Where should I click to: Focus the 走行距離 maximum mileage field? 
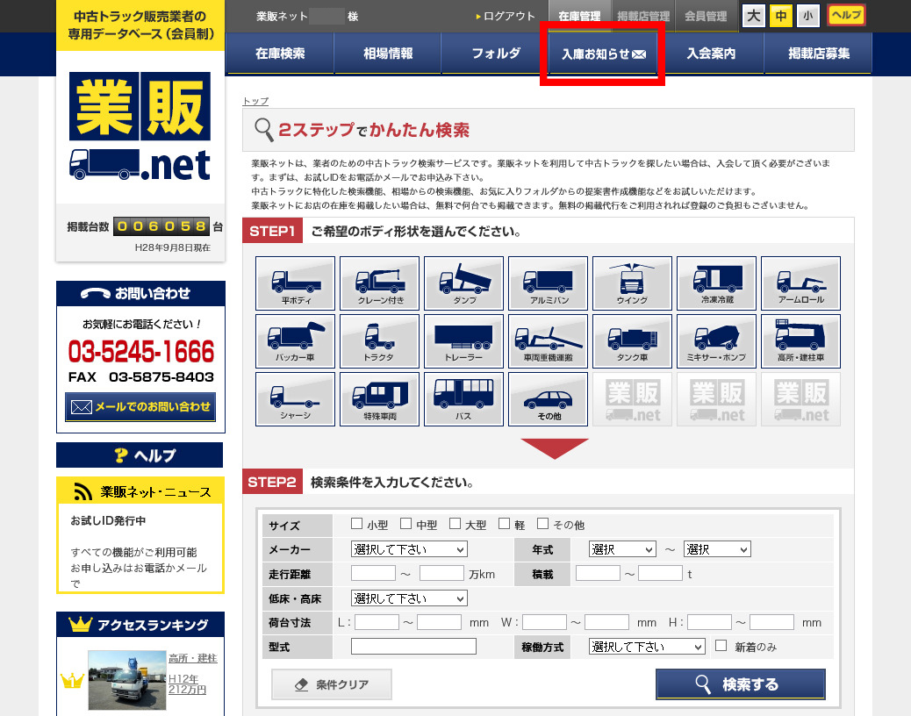point(441,573)
